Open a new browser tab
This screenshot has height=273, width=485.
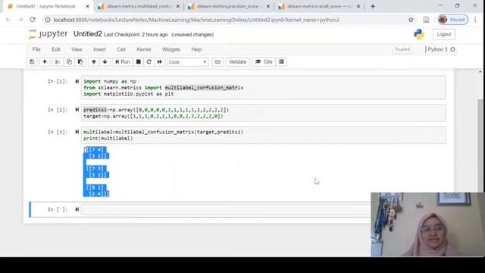[373, 6]
